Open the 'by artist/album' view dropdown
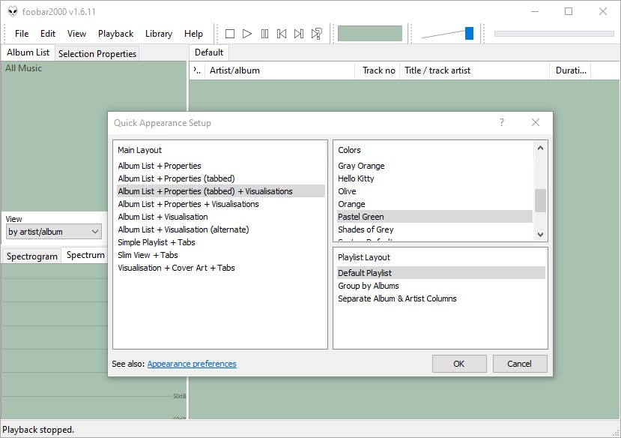Viewport: 621px width, 438px height. [x=54, y=232]
